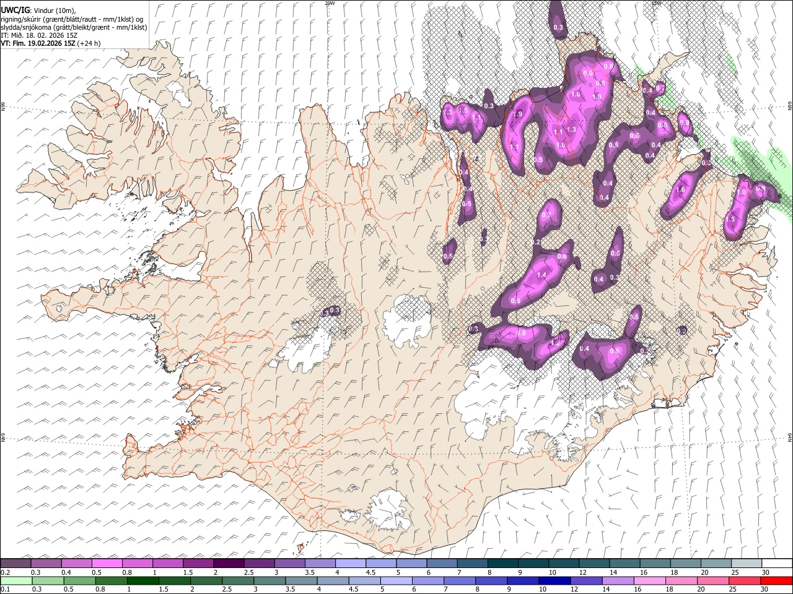Click the '1.9' snowfall value on the map

coord(518,114)
